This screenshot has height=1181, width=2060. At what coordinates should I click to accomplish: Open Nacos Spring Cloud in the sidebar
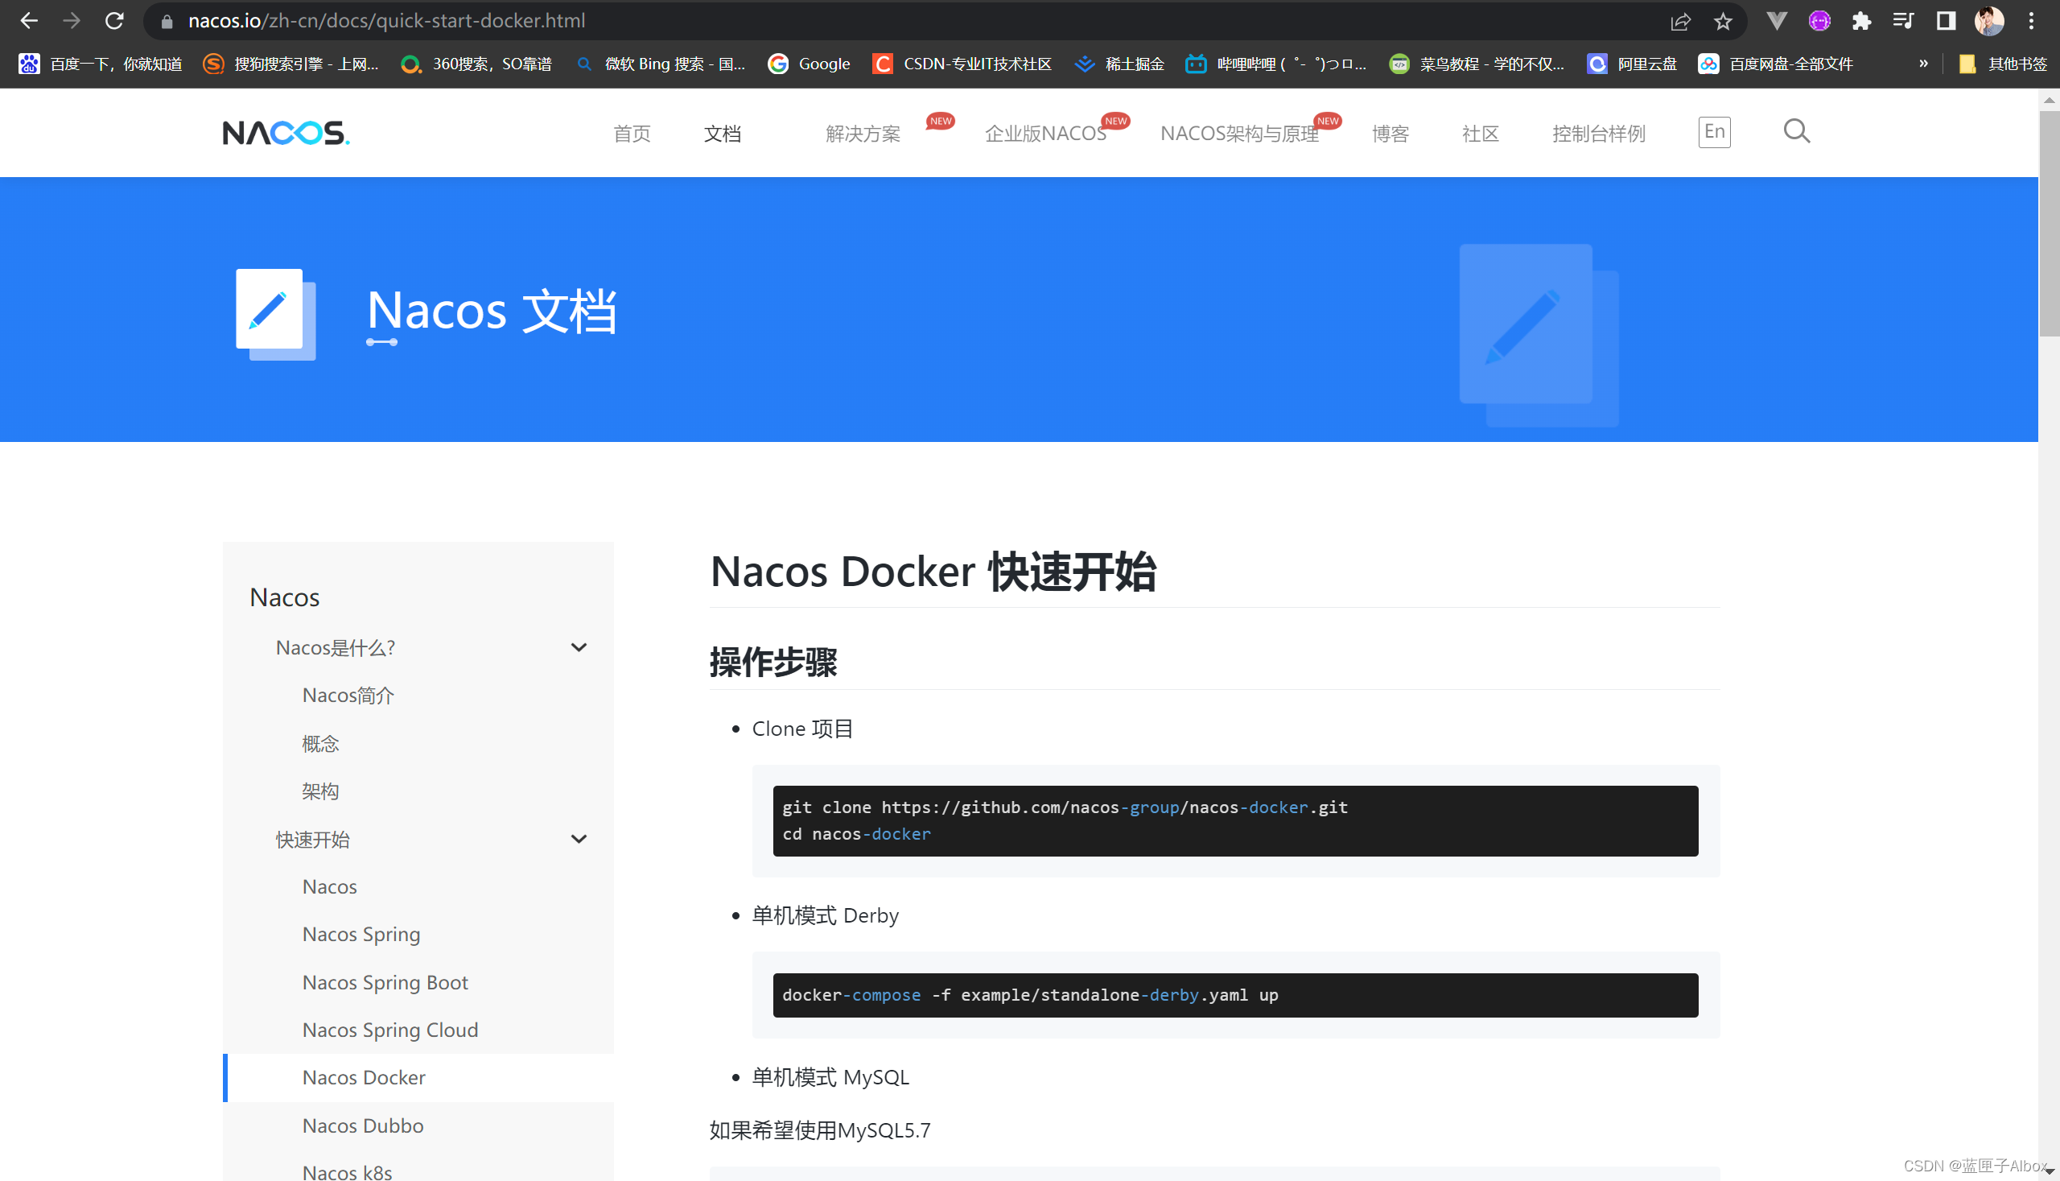click(x=390, y=1030)
